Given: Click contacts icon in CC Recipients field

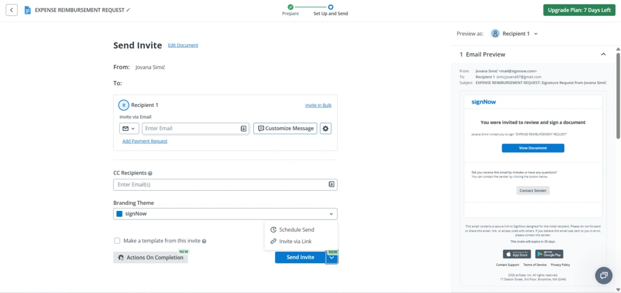Looking at the screenshot, I should (331, 184).
